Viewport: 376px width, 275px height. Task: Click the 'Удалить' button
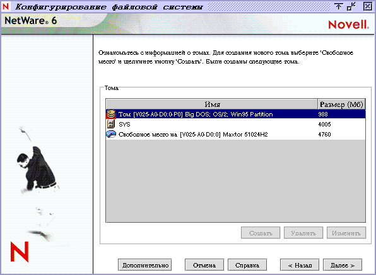[x=303, y=233]
